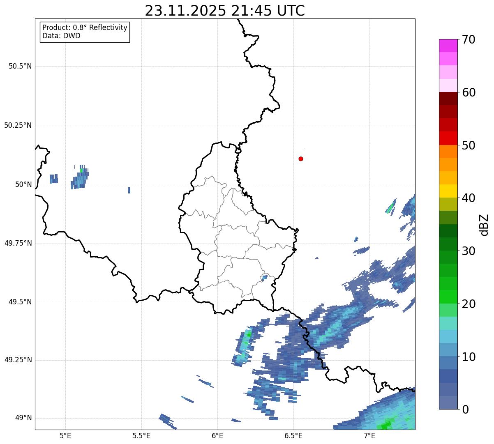Image resolution: width=494 pixels, height=444 pixels.
Task: Click the 40 colorbar tick label
Action: 469,198
